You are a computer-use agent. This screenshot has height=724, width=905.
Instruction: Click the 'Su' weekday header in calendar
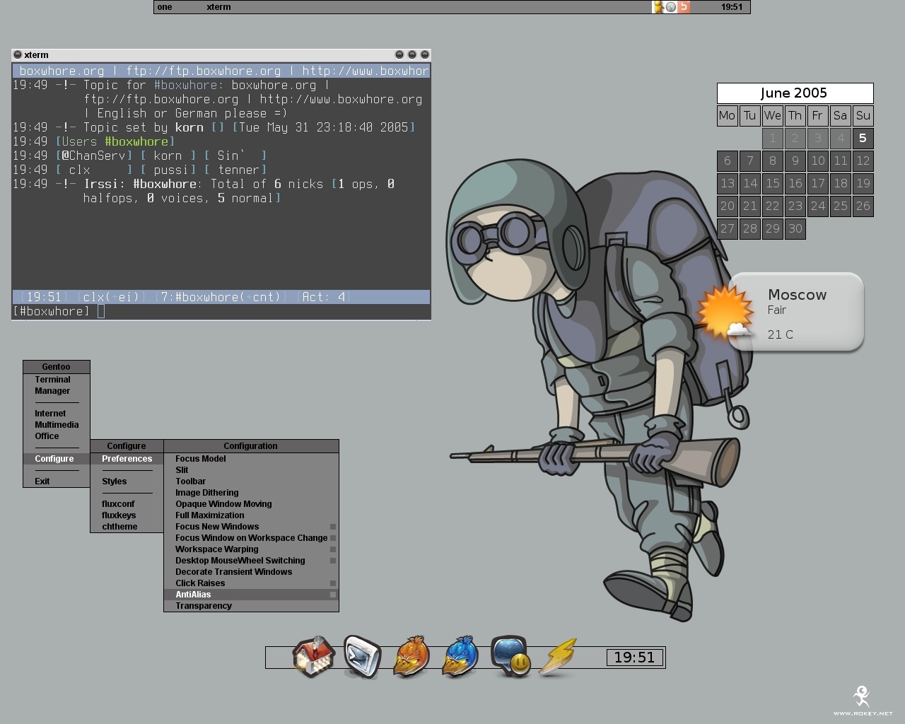point(863,116)
